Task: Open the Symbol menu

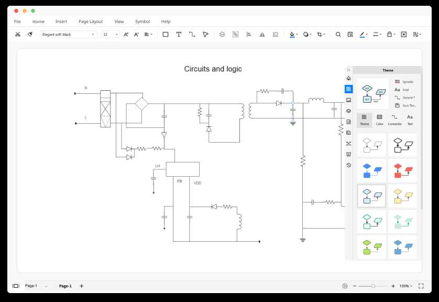Action: [x=142, y=21]
